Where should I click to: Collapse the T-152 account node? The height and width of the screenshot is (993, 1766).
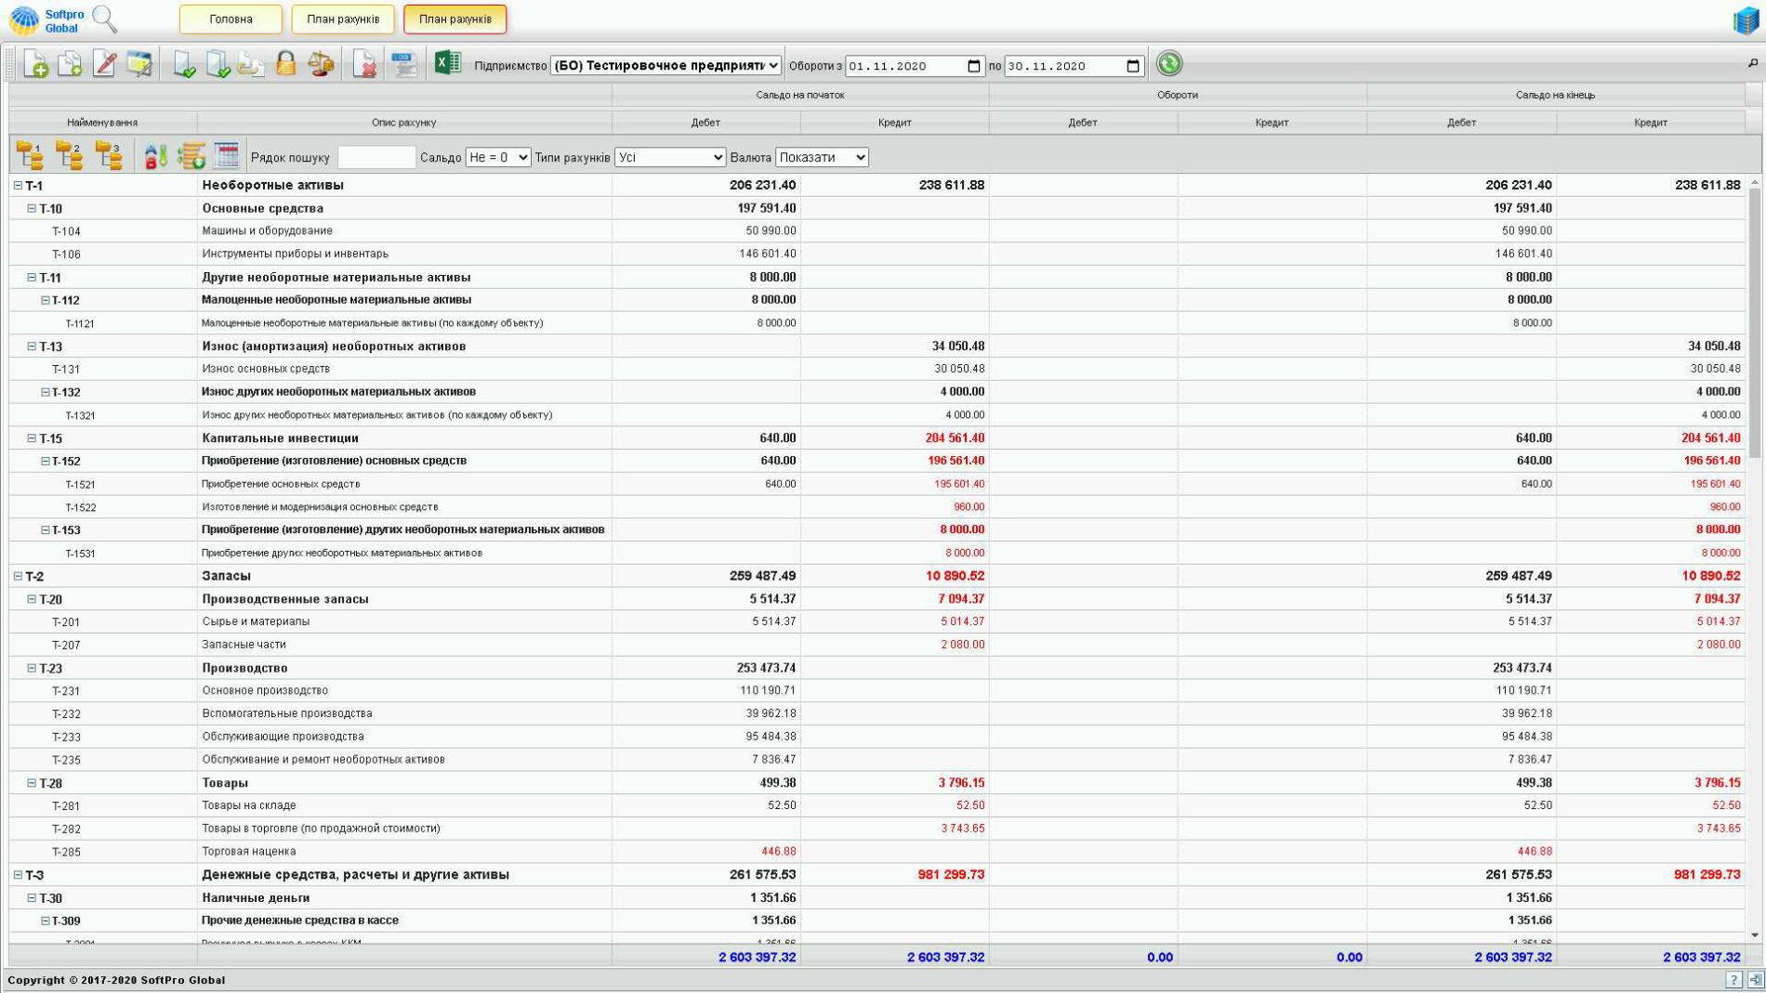coord(45,462)
